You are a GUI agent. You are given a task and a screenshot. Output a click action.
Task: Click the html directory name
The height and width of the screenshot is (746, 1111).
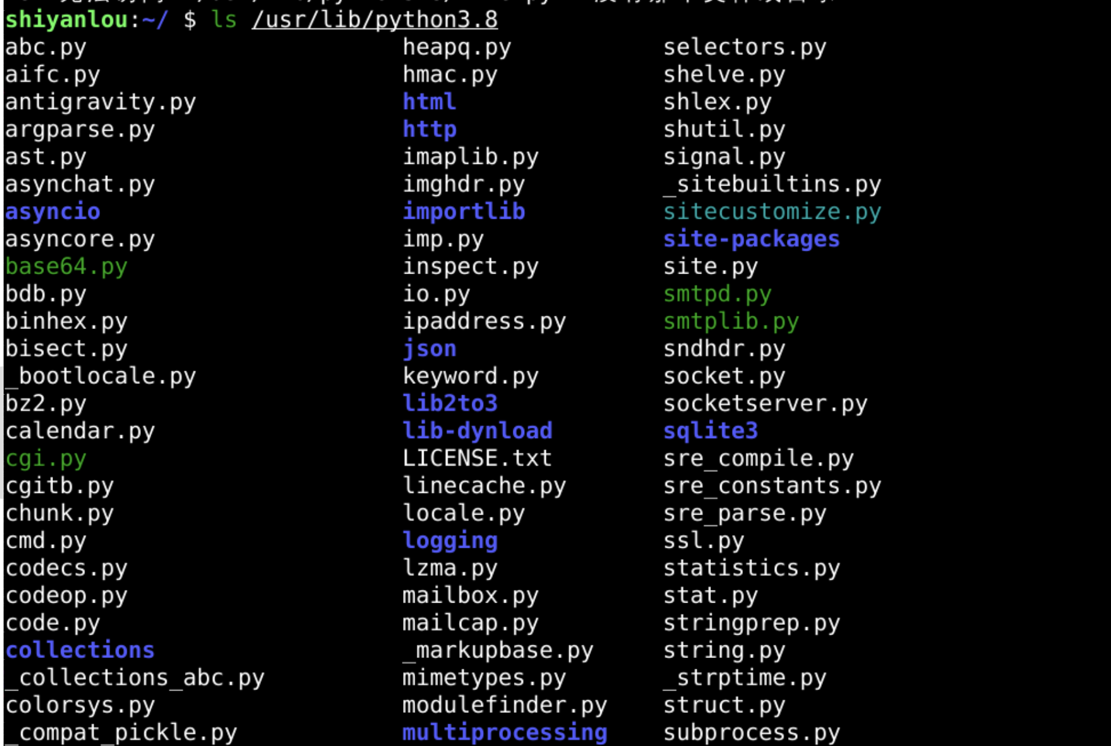coord(430,102)
